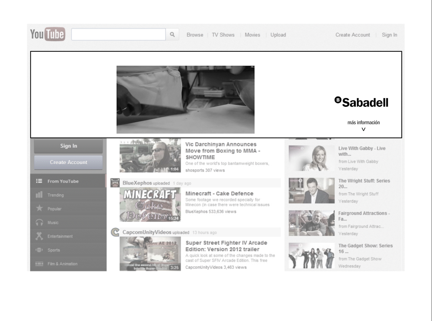This screenshot has height=321, width=432.
Task: Click Sign In in the header
Action: click(389, 35)
